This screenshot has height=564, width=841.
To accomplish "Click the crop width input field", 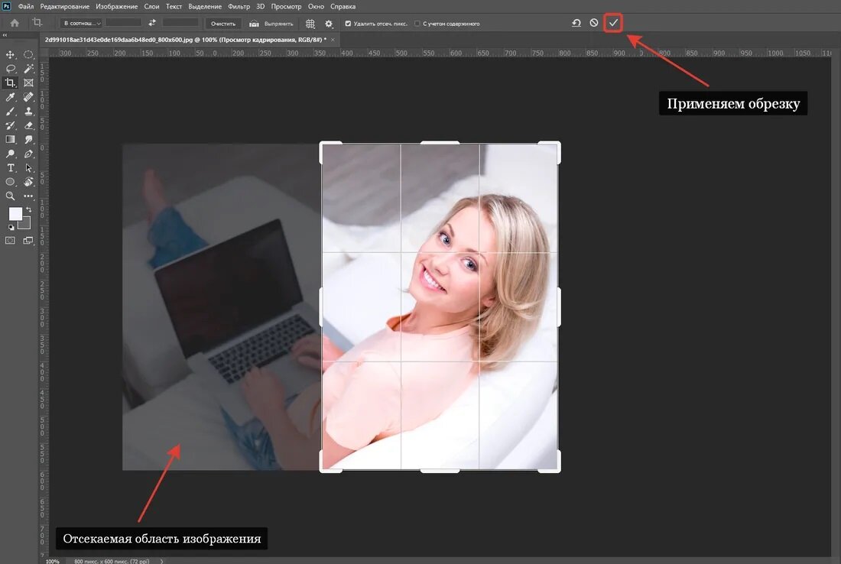I will click(x=123, y=23).
